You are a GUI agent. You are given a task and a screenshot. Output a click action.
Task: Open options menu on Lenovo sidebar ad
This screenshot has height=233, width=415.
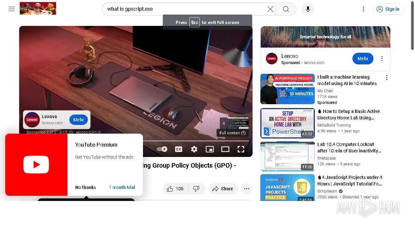click(x=382, y=59)
